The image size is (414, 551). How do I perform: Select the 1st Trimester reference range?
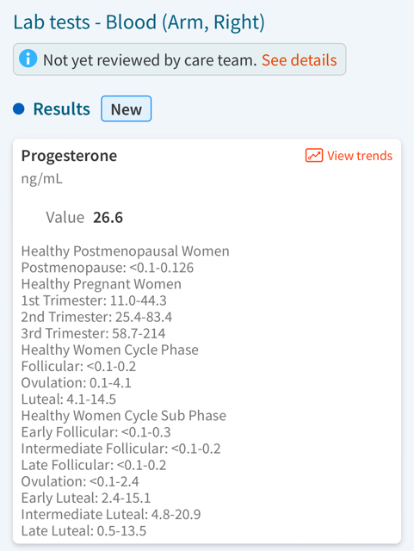(94, 300)
